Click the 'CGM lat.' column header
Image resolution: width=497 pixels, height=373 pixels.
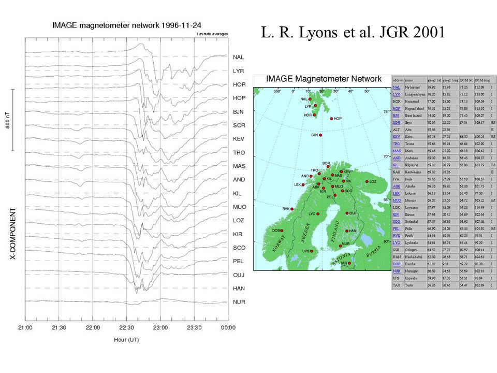point(466,80)
